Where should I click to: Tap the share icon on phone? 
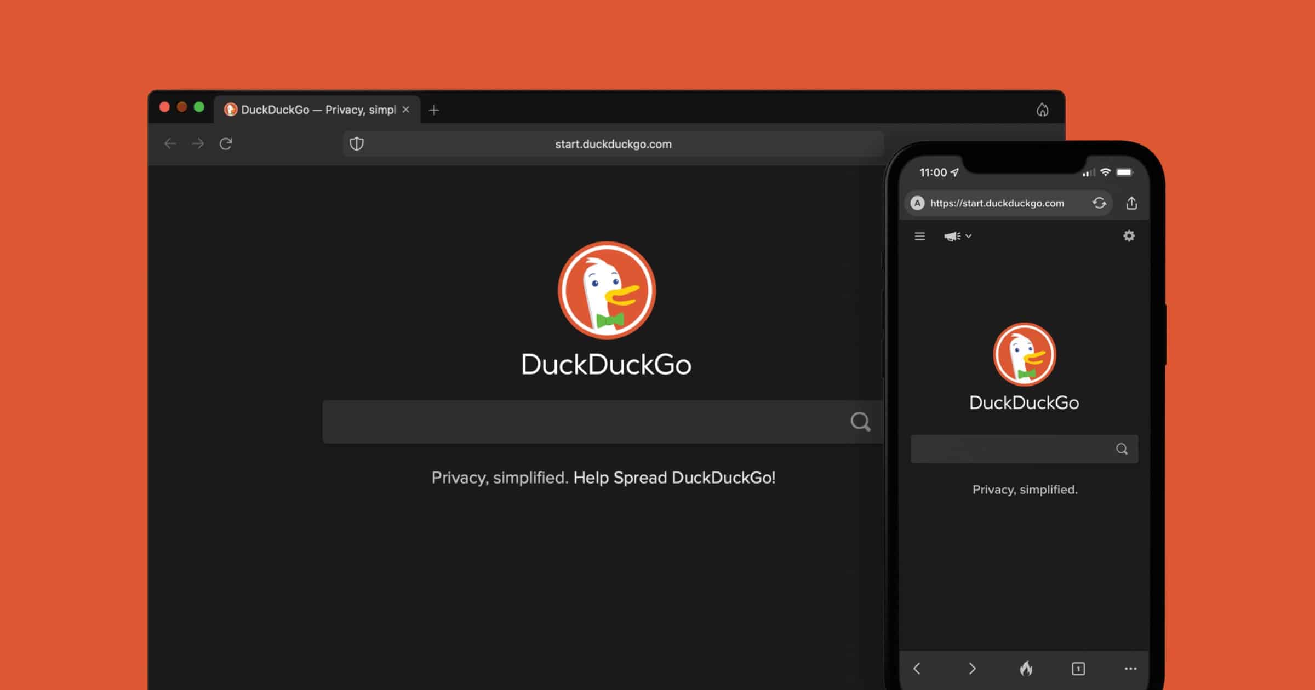(x=1131, y=203)
